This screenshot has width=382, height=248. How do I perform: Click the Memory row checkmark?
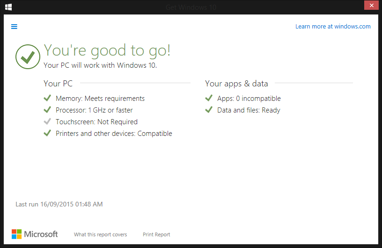point(47,98)
